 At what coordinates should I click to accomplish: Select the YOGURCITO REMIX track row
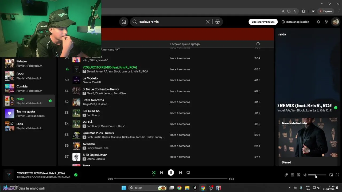(x=166, y=69)
